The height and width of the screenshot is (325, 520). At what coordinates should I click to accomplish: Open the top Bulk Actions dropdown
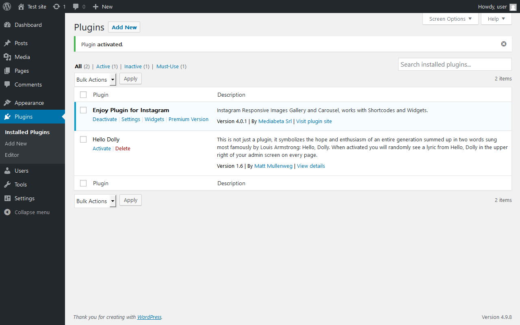[x=95, y=80]
